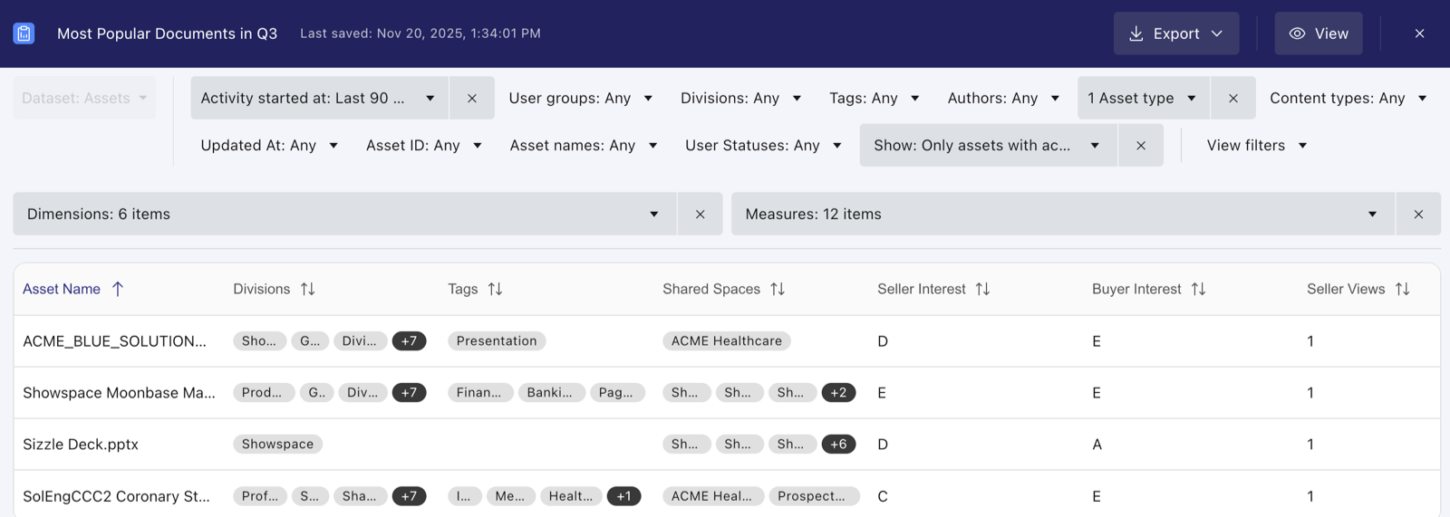Image resolution: width=1450 pixels, height=517 pixels.
Task: Remove the 1 Asset type filter
Action: [x=1233, y=98]
